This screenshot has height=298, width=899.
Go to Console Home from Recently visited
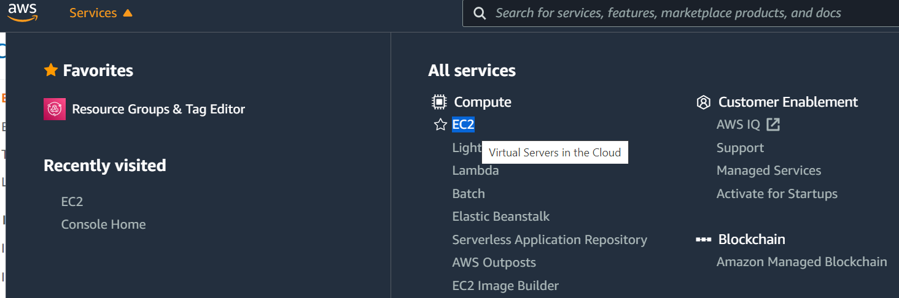(x=103, y=224)
